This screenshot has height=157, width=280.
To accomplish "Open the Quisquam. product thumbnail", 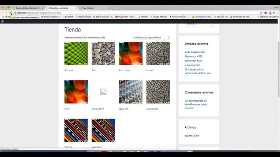I will tap(158, 92).
